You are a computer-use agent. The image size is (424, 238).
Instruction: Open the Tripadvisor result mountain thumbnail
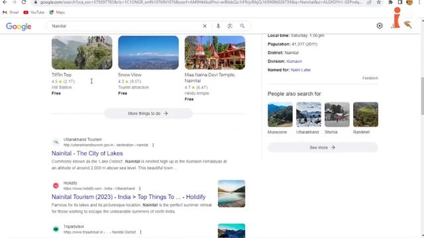pos(231,231)
